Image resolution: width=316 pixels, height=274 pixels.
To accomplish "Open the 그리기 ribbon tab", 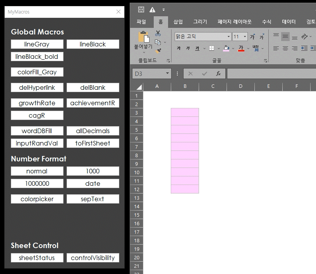I will 200,22.
